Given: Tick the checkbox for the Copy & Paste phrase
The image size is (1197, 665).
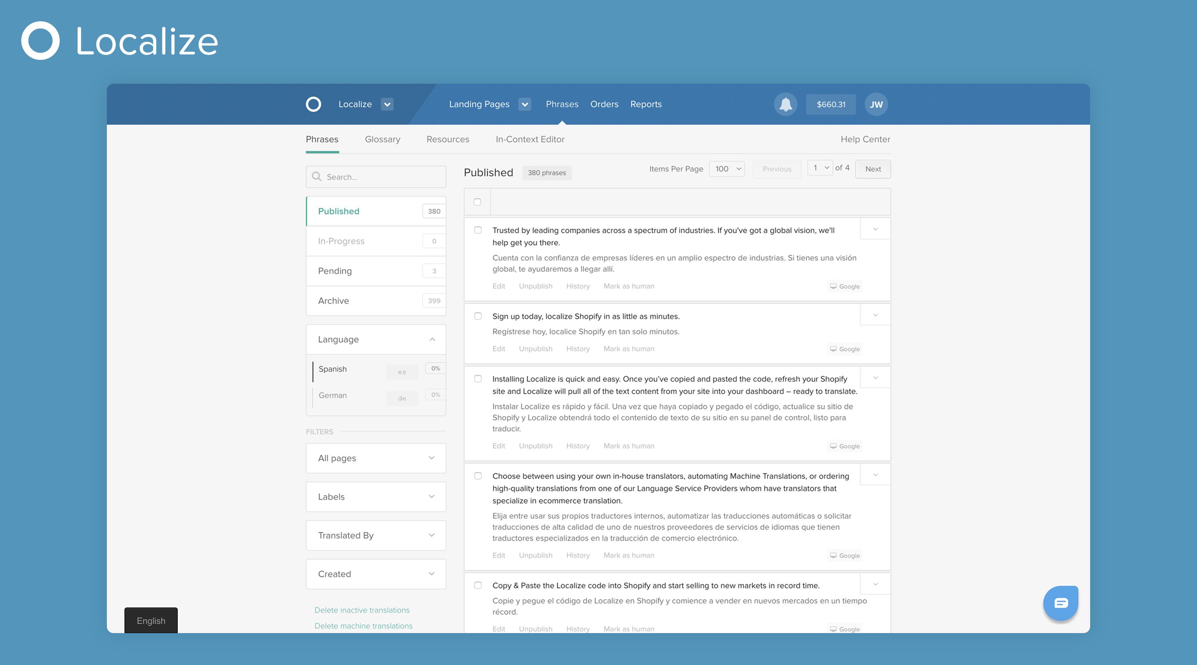Looking at the screenshot, I should tap(478, 585).
